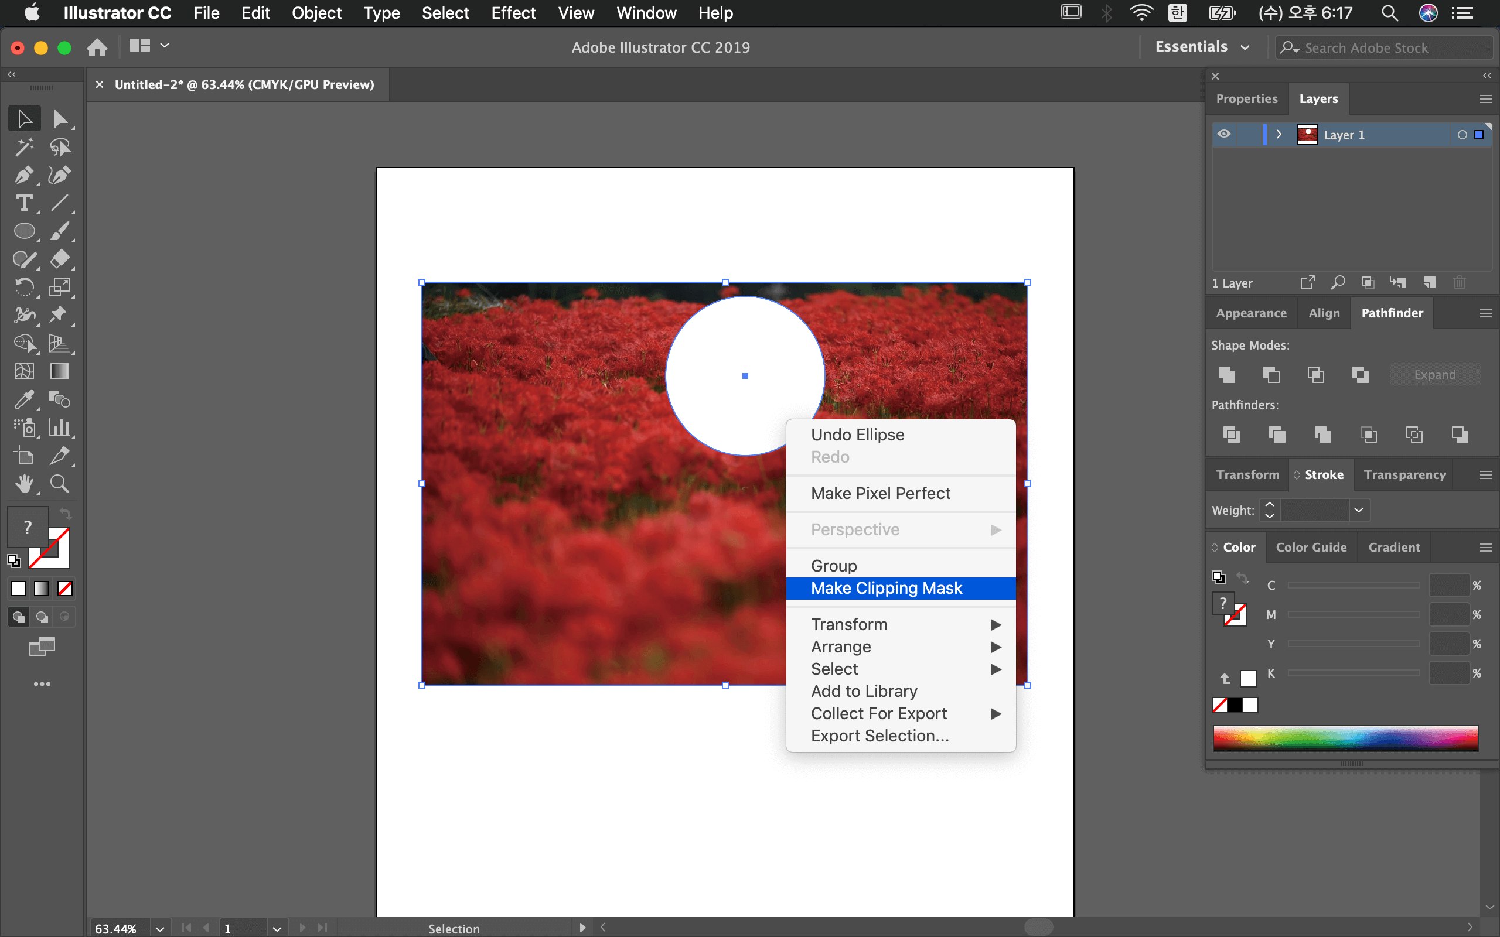Click Undo Ellipse in context menu
This screenshot has height=937, width=1500.
pos(857,435)
